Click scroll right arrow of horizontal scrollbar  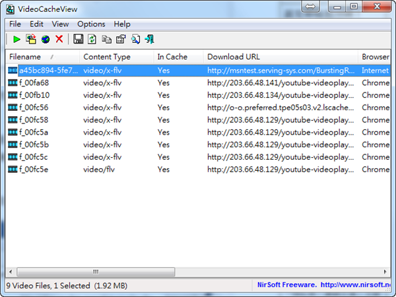click(385, 272)
